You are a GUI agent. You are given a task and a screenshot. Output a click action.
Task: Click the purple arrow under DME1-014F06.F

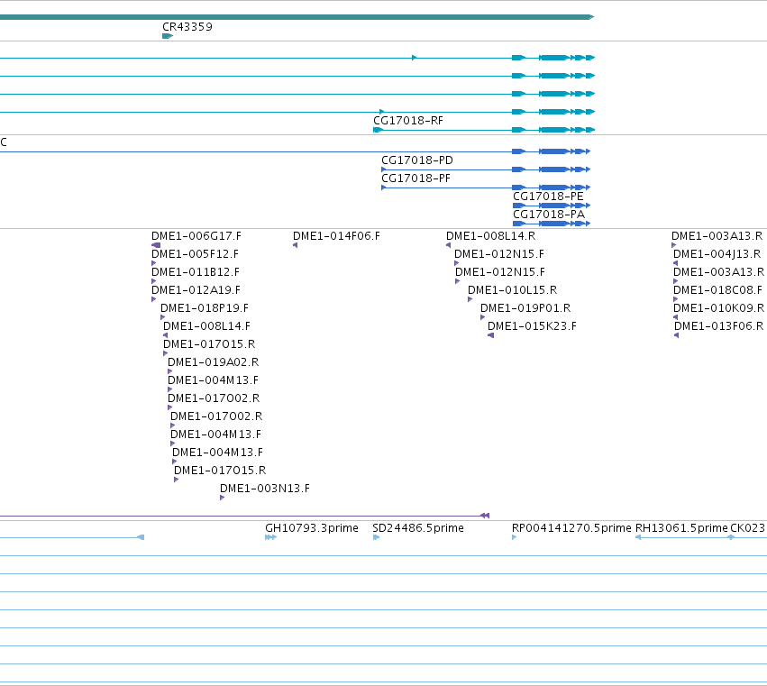295,245
